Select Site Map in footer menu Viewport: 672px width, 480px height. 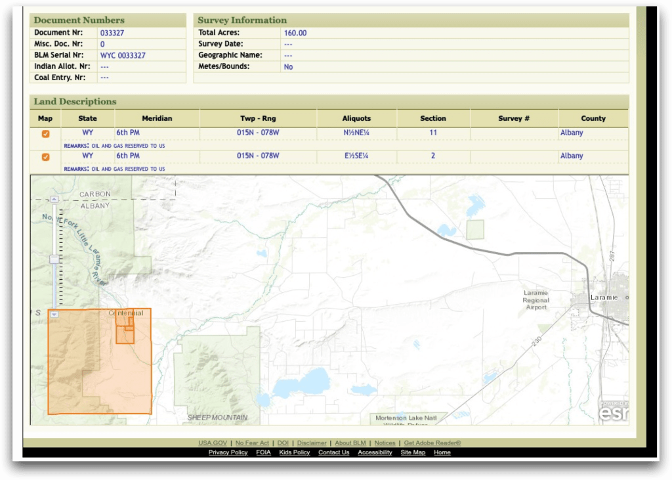pos(413,452)
